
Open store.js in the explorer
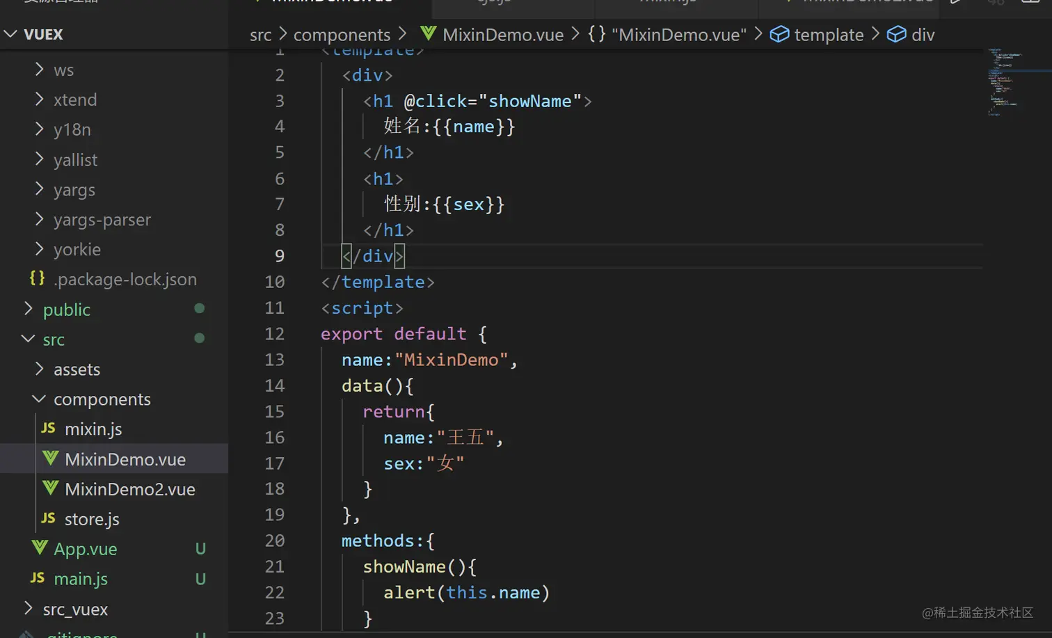(x=92, y=519)
